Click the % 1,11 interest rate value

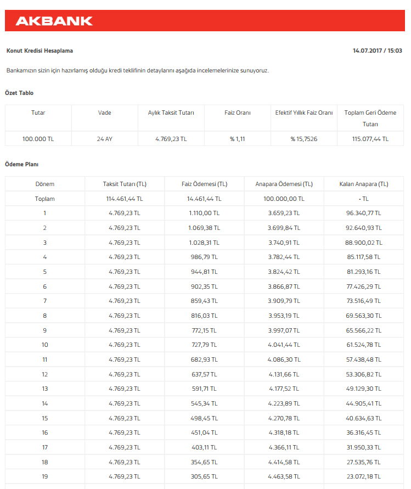click(x=238, y=139)
